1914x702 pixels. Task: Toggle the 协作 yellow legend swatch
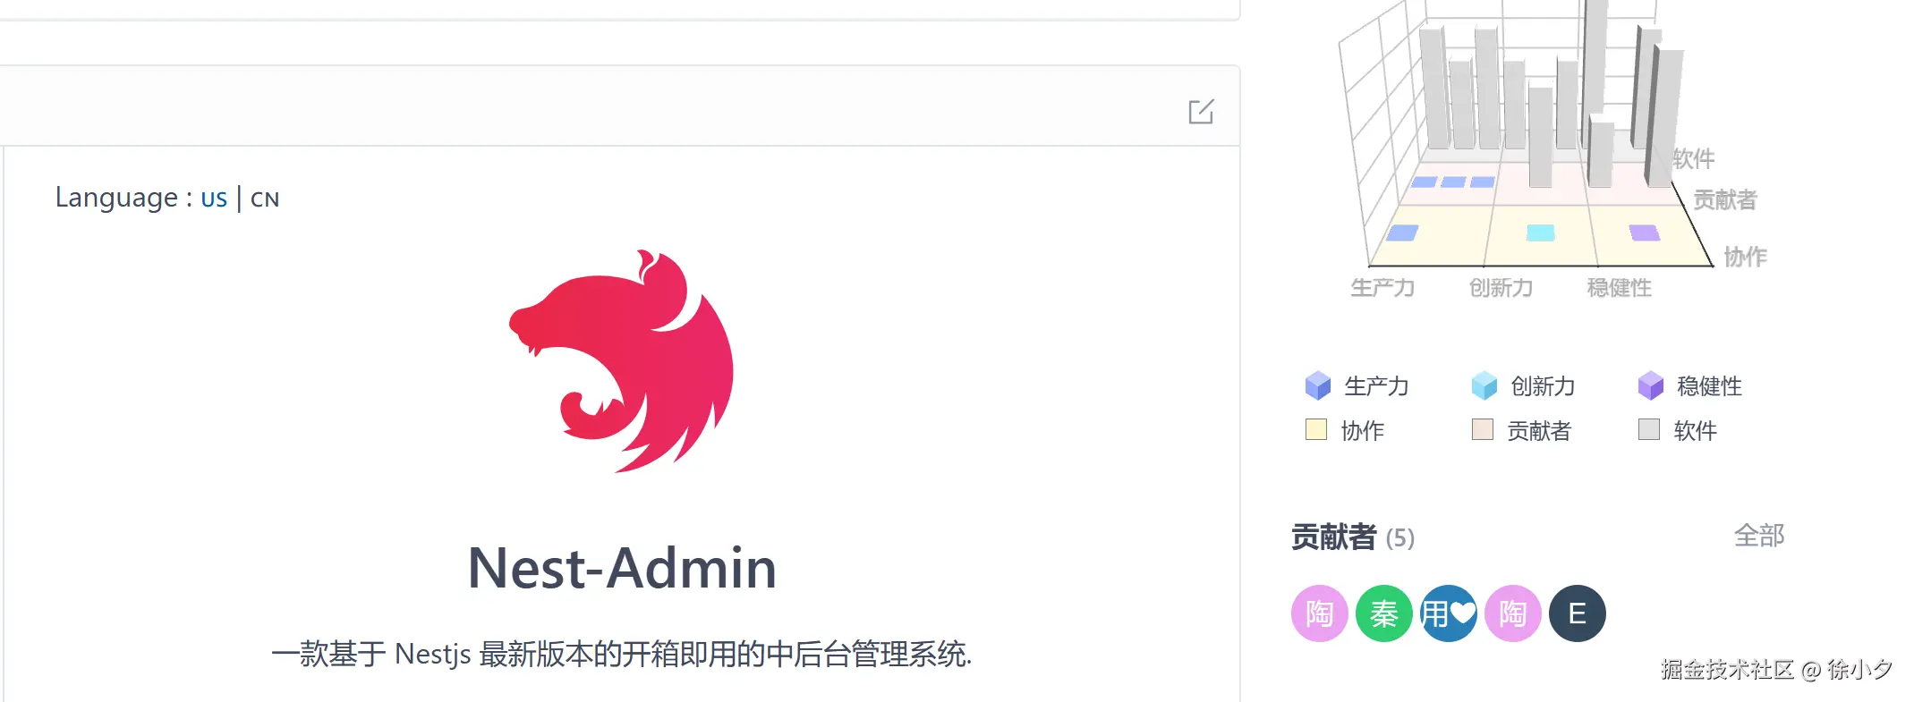[1315, 429]
